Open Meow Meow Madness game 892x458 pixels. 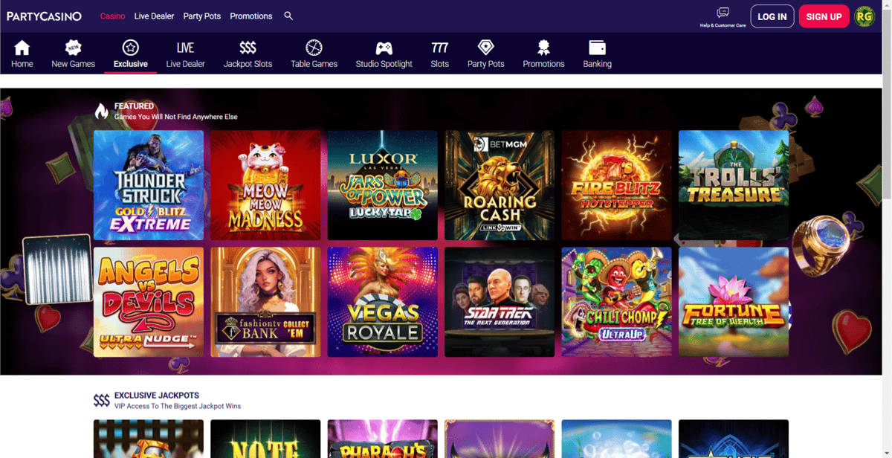(265, 185)
